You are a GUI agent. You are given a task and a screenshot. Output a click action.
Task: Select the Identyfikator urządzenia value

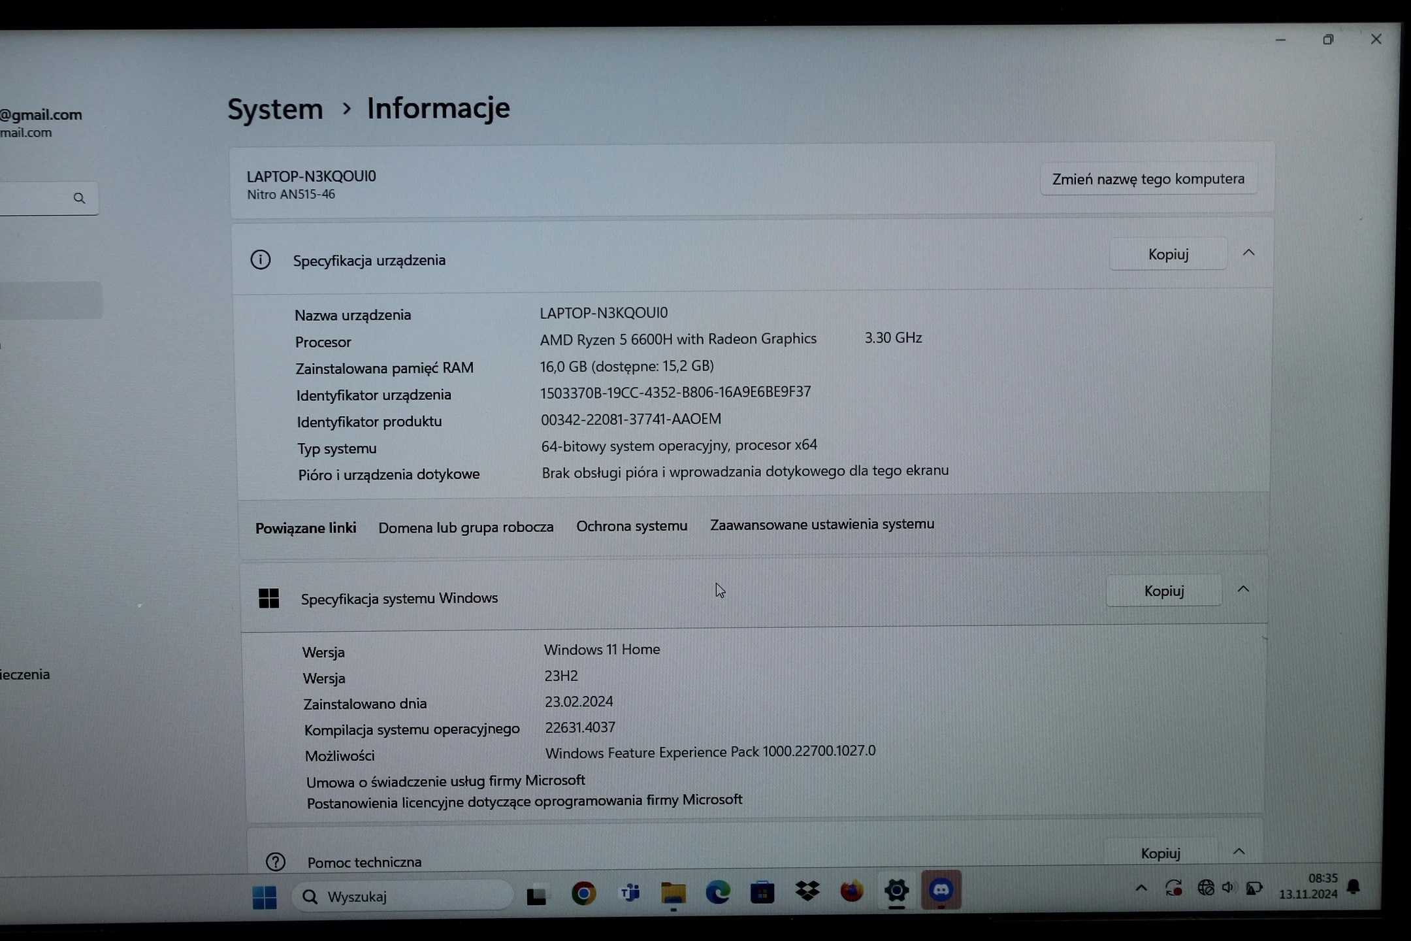(675, 392)
